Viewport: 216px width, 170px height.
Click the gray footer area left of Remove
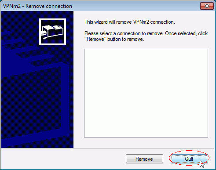(x=63, y=159)
